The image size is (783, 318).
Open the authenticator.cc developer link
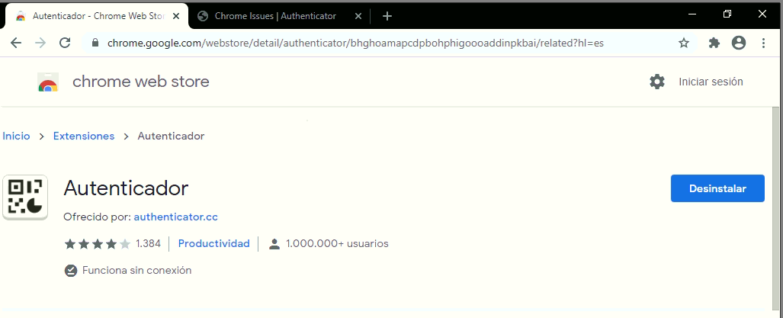pyautogui.click(x=176, y=217)
